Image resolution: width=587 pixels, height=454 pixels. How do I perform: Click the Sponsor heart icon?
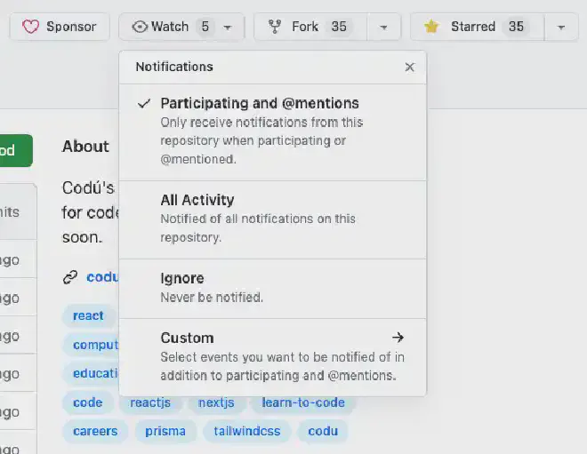(x=31, y=27)
